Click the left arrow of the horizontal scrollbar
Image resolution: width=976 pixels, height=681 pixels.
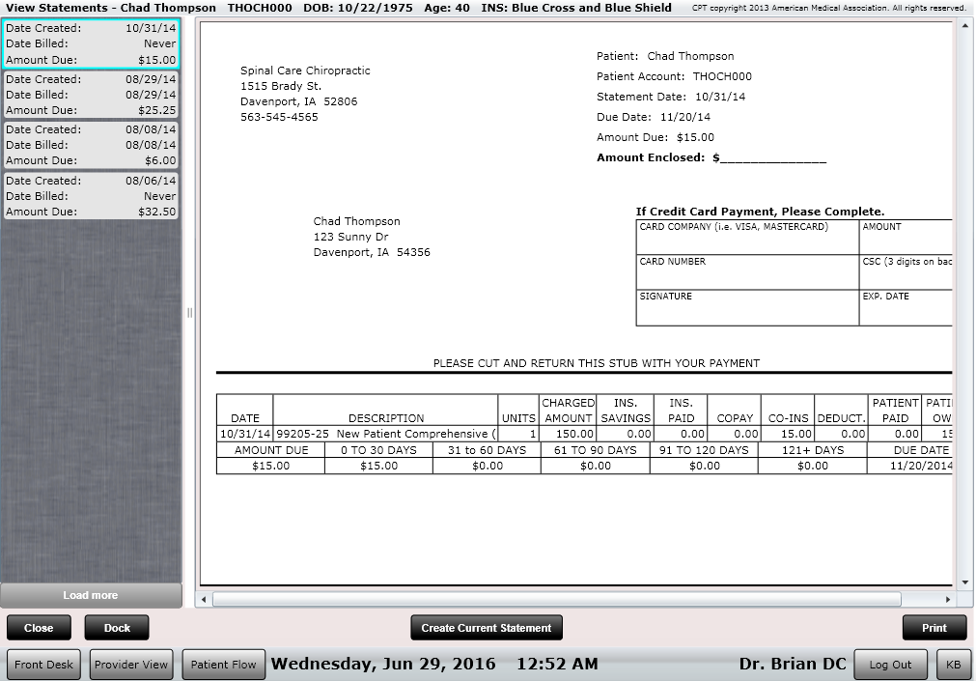pyautogui.click(x=204, y=600)
